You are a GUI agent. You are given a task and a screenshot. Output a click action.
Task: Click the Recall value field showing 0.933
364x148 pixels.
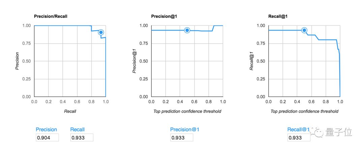click(x=82, y=137)
